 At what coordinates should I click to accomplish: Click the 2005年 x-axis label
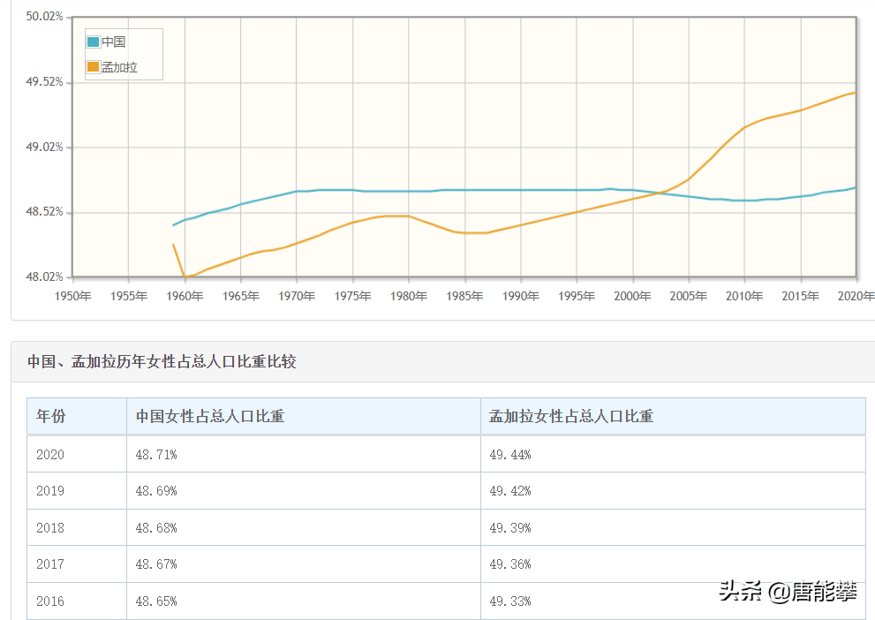point(688,296)
